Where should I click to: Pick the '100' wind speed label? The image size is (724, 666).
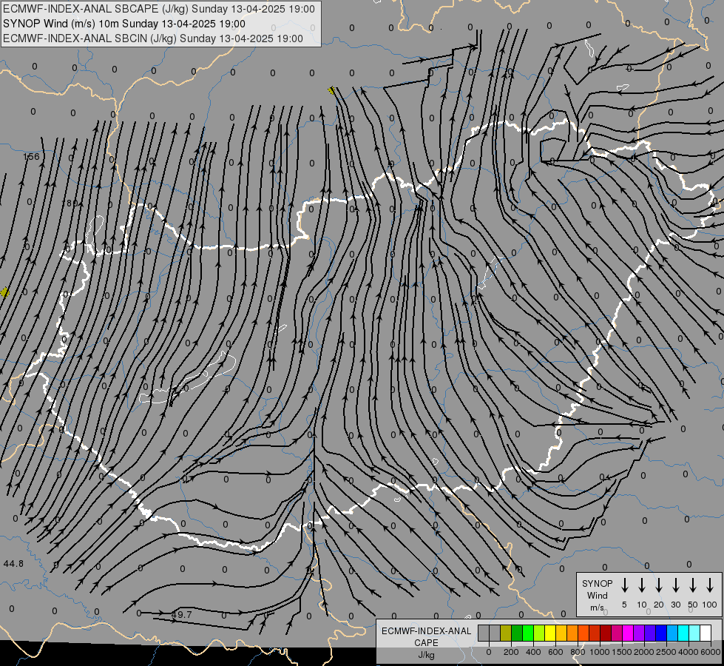coord(710,605)
